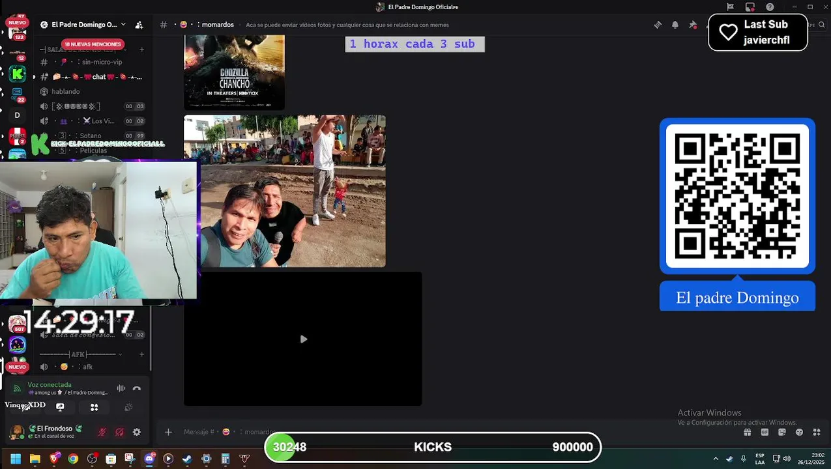
Task: Toggle noise suppression icon in Voz conectada panel
Action: coord(121,389)
